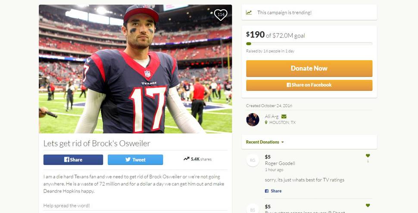Like the second $5 donation with green heart

tap(368, 205)
